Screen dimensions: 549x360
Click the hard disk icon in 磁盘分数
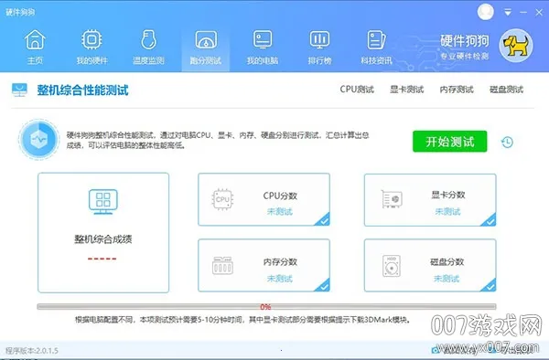click(392, 266)
